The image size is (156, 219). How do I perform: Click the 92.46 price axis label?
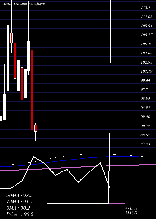tap(145, 117)
